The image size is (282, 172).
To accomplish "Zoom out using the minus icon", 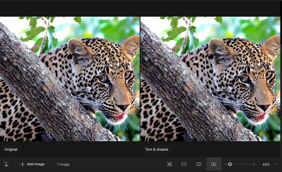I will tap(226, 164).
